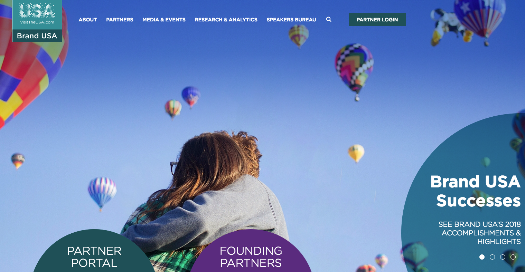Open the Media & Events menu
The image size is (525, 272).
164,20
